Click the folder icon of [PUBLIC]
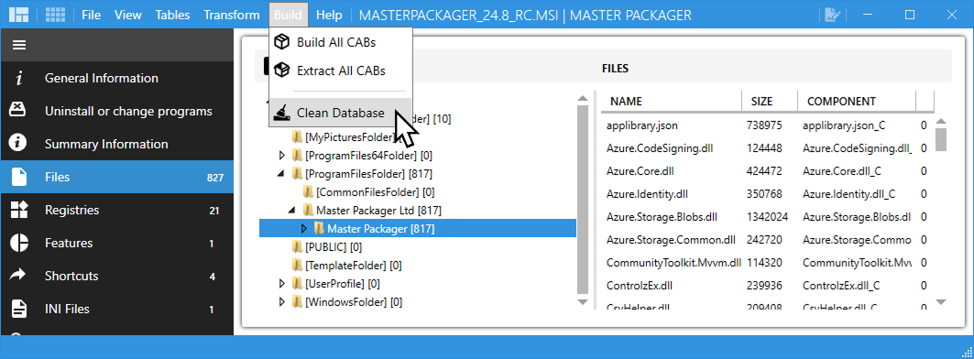 coord(298,246)
